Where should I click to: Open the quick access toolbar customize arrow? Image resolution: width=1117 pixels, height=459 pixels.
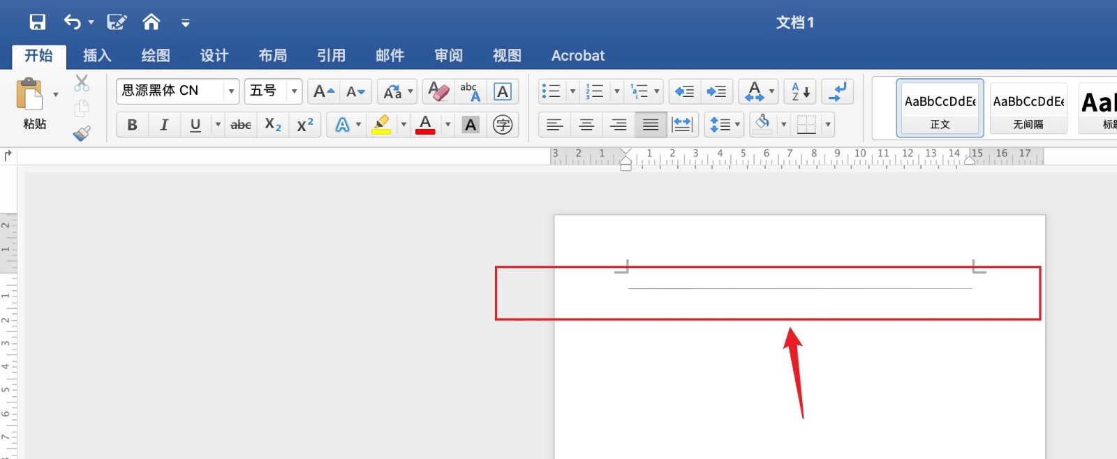click(185, 23)
